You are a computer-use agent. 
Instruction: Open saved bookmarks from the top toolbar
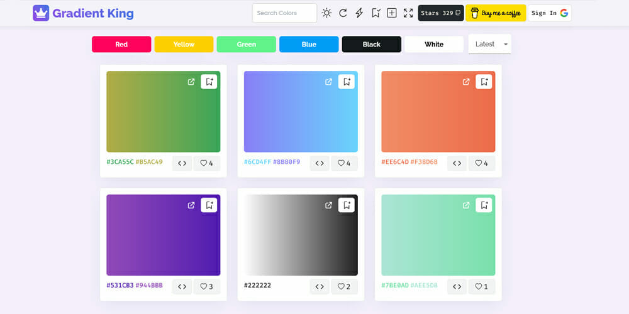(x=376, y=13)
